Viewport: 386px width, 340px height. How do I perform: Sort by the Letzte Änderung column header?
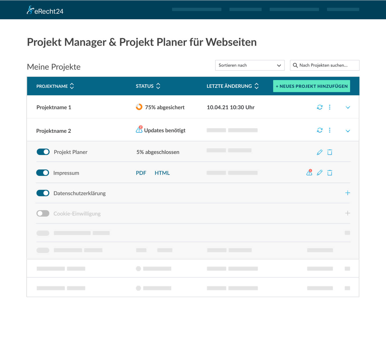click(x=232, y=86)
